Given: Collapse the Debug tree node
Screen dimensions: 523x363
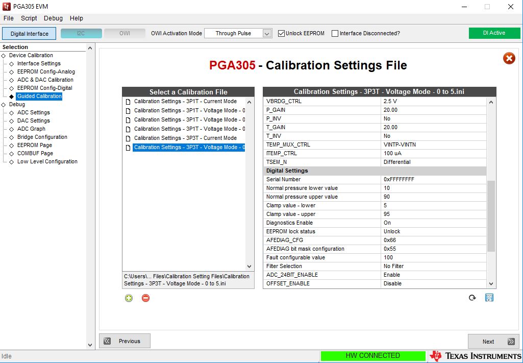Looking at the screenshot, I should 4,105.
